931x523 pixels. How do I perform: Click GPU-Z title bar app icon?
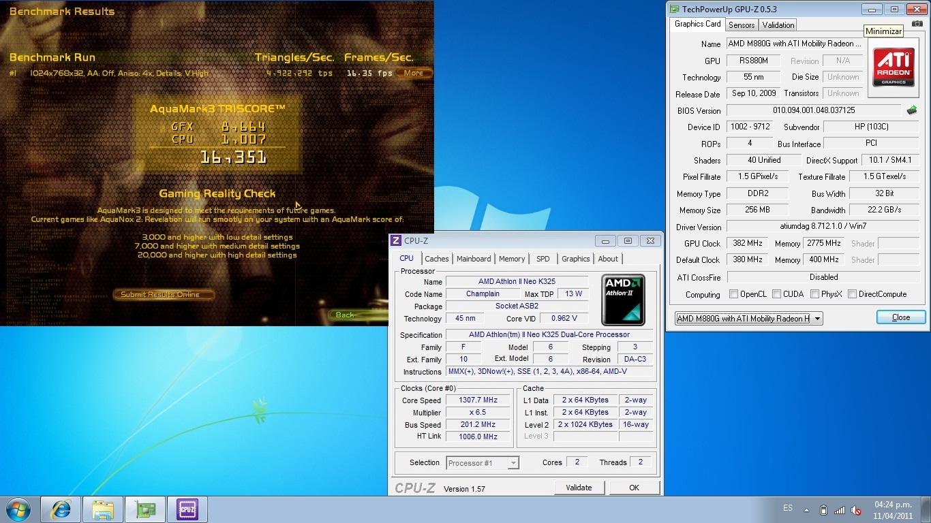674,10
